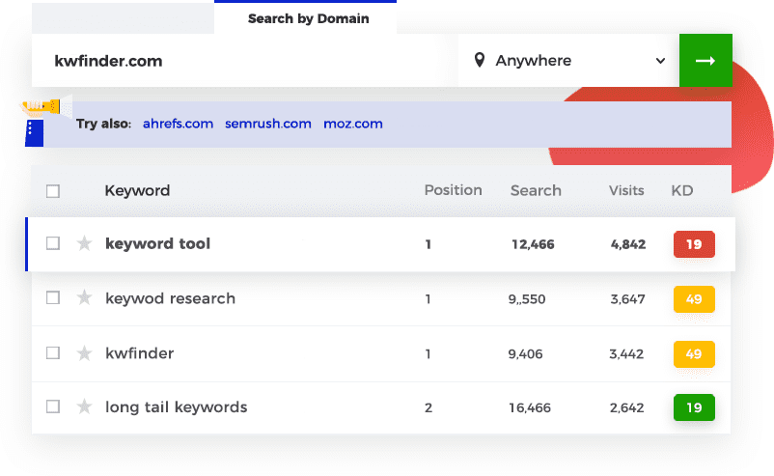Click the semrush.com suggested domain

[x=268, y=124]
